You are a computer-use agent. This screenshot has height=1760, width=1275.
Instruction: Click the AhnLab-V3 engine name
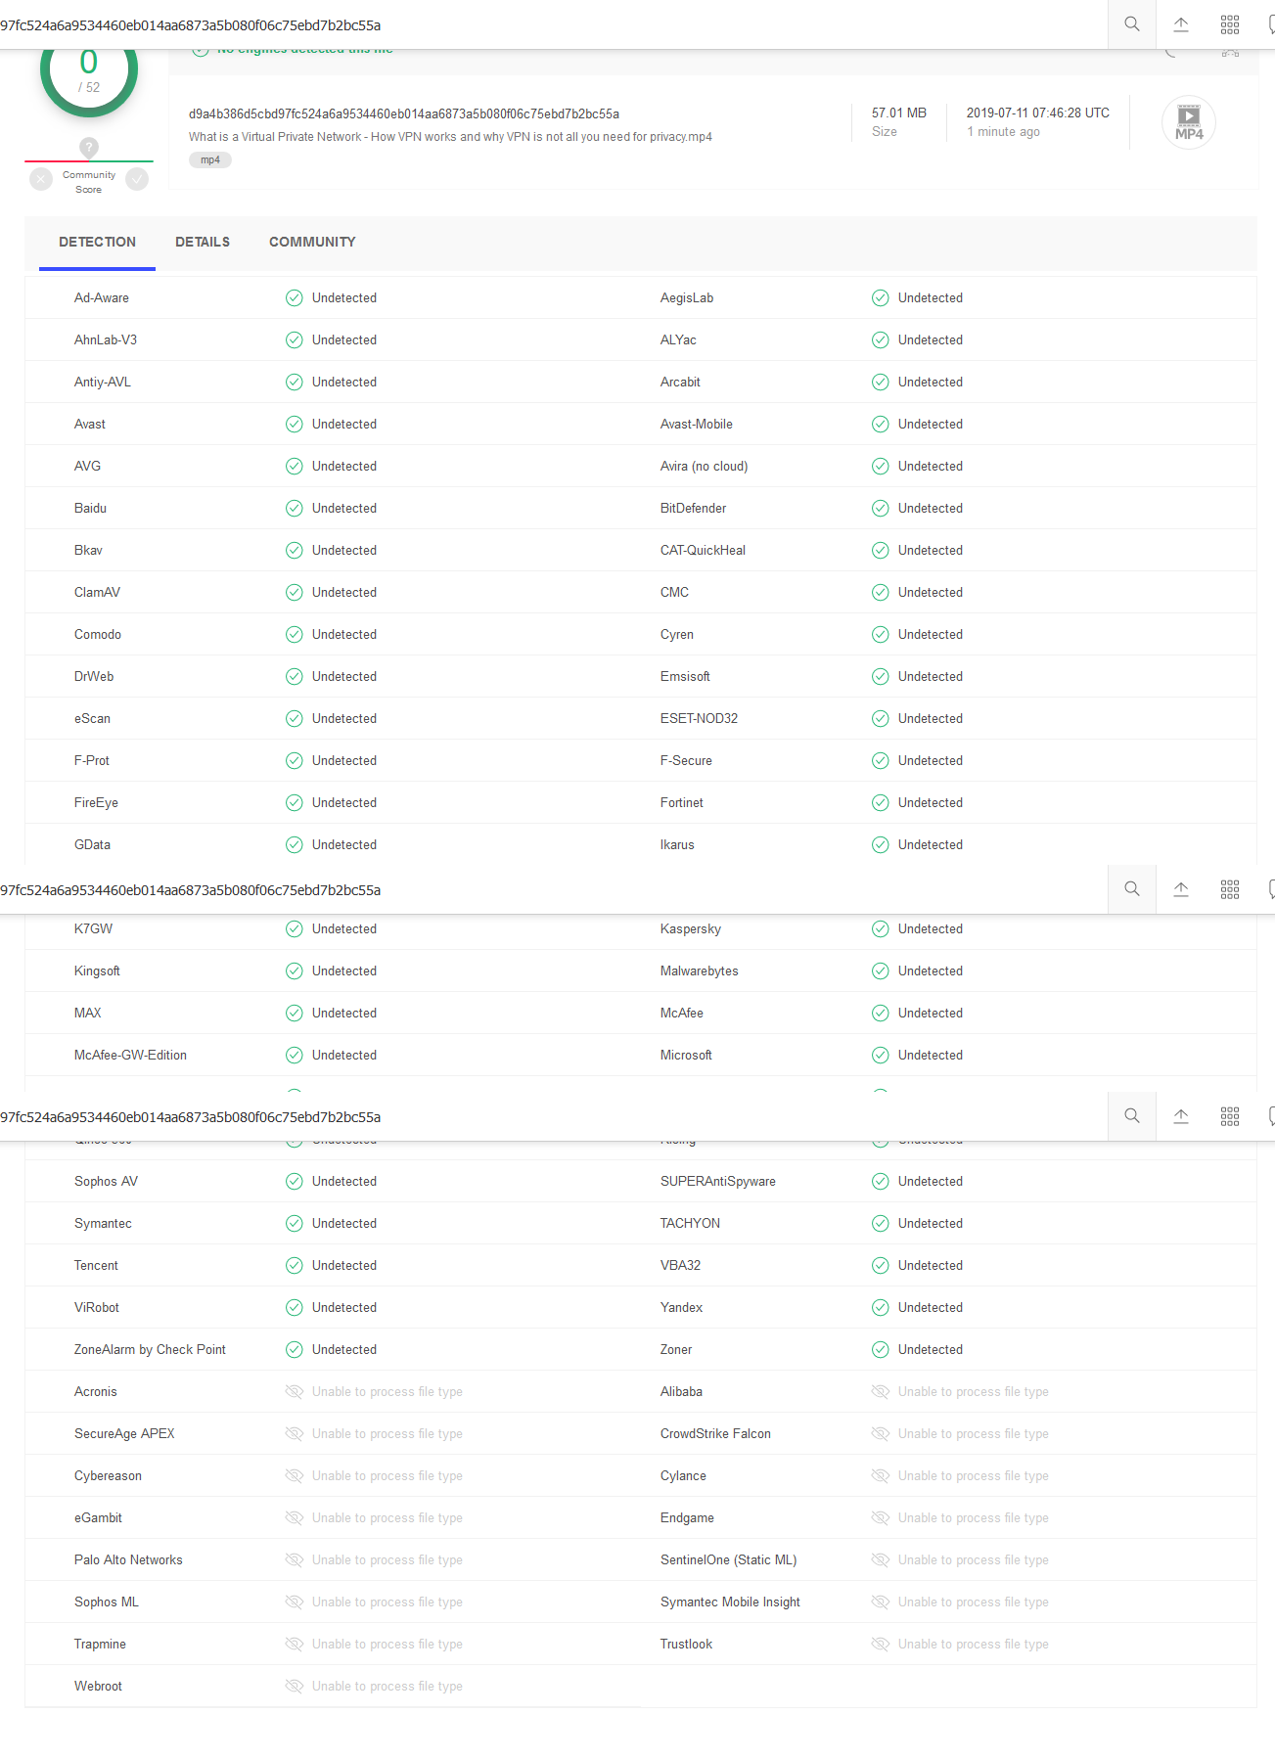coord(106,340)
